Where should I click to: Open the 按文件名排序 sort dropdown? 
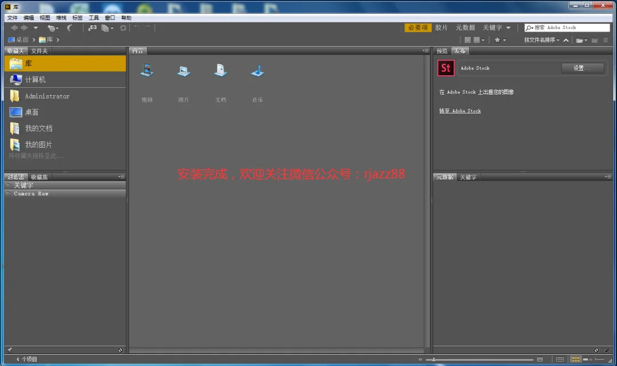tap(542, 40)
